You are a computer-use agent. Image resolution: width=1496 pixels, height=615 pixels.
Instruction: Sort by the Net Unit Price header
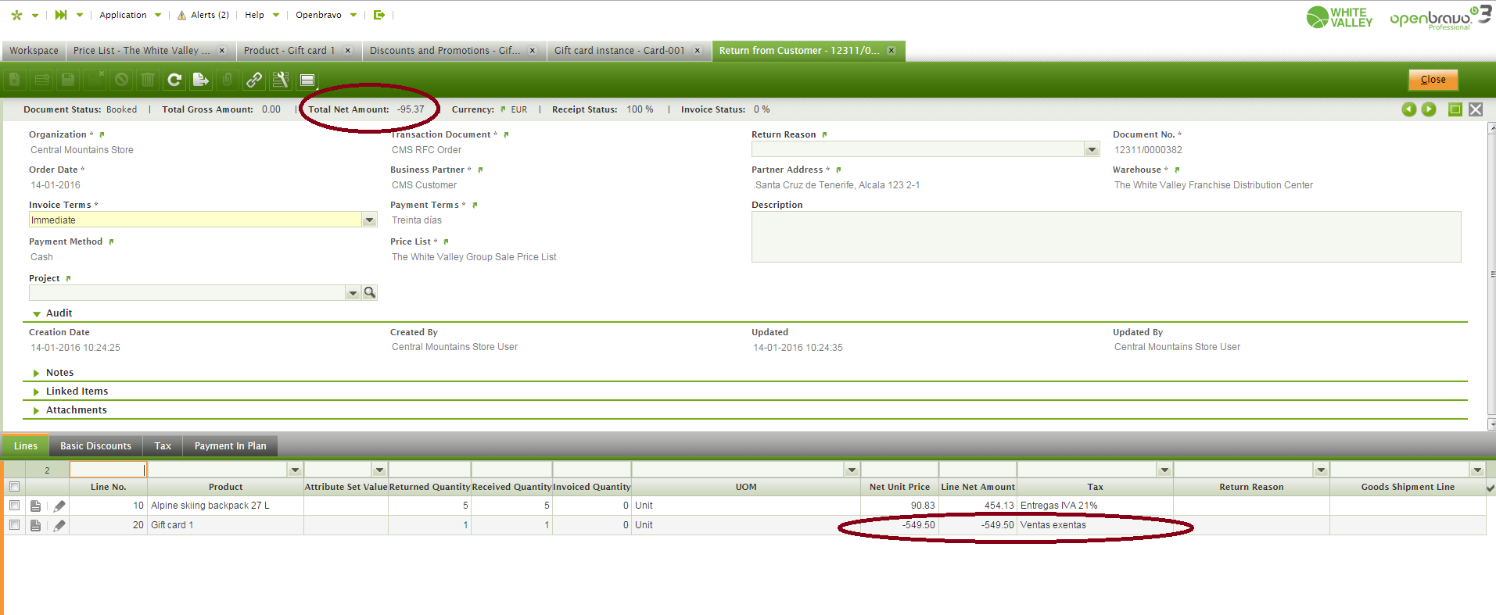pyautogui.click(x=899, y=487)
